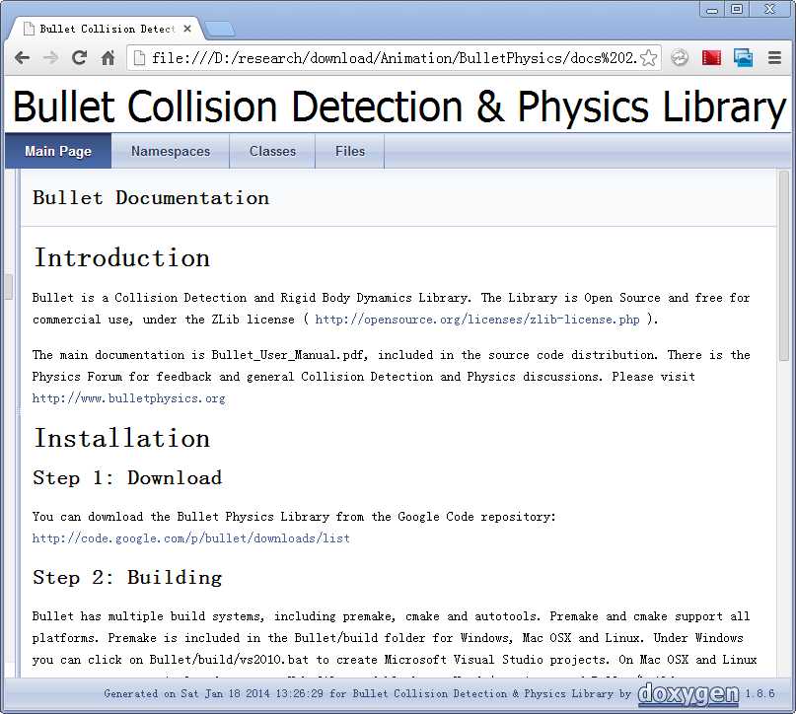Open the browser home page icon
The image size is (796, 714).
(x=108, y=58)
